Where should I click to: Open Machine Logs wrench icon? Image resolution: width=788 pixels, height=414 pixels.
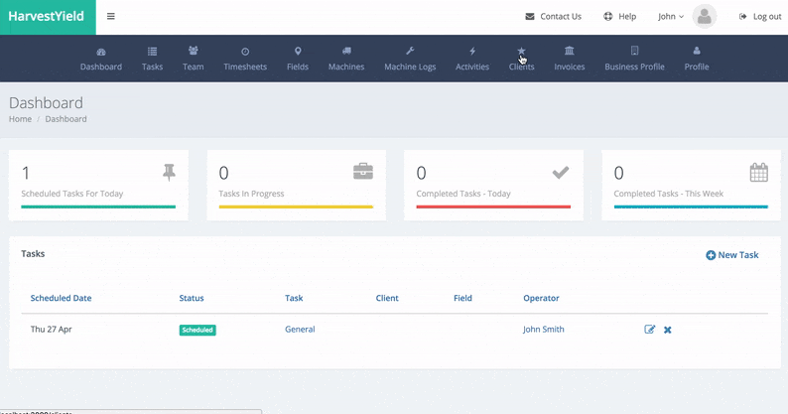[410, 51]
